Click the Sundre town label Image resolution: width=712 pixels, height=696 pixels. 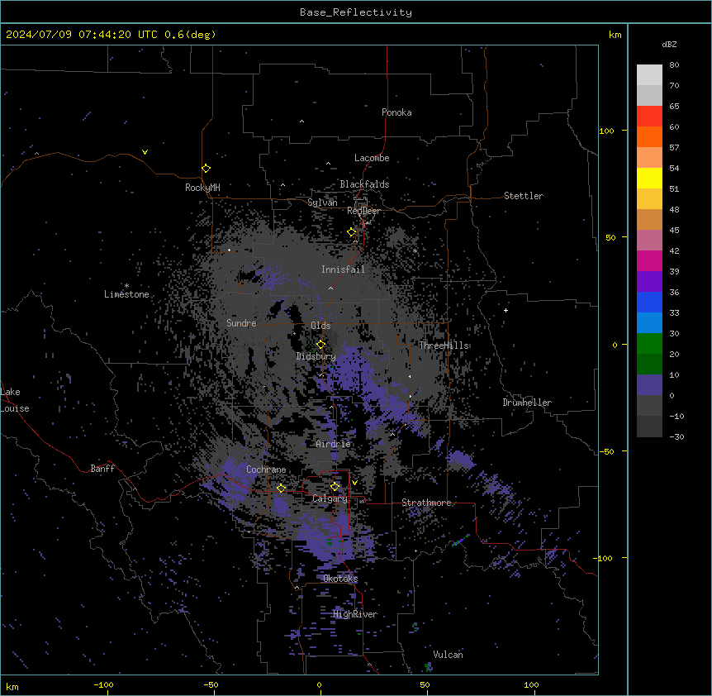(241, 323)
